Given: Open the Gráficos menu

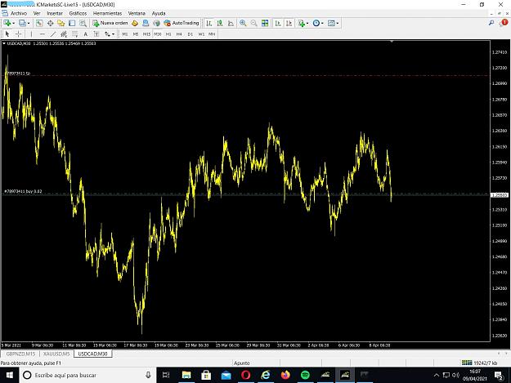Looking at the screenshot, I should pyautogui.click(x=78, y=13).
